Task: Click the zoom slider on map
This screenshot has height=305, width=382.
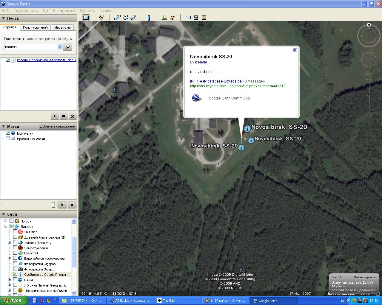Action: click(x=369, y=95)
